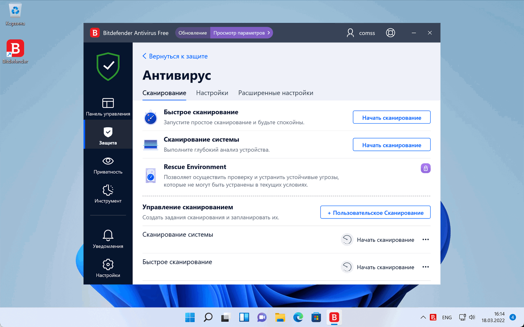Open the Корзина recycle bin on desktop

(15, 15)
